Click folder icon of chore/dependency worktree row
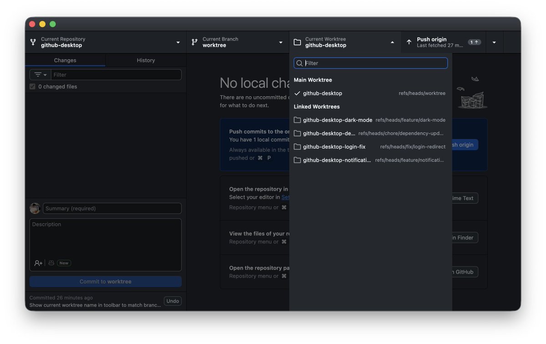This screenshot has width=546, height=344. (297, 133)
